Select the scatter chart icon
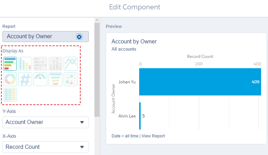The image size is (268, 155). tap(71, 79)
